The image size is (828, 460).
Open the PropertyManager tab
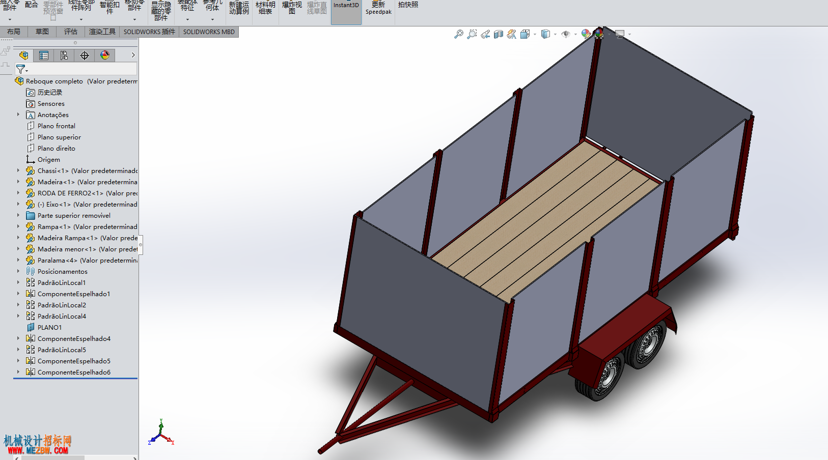tap(44, 55)
